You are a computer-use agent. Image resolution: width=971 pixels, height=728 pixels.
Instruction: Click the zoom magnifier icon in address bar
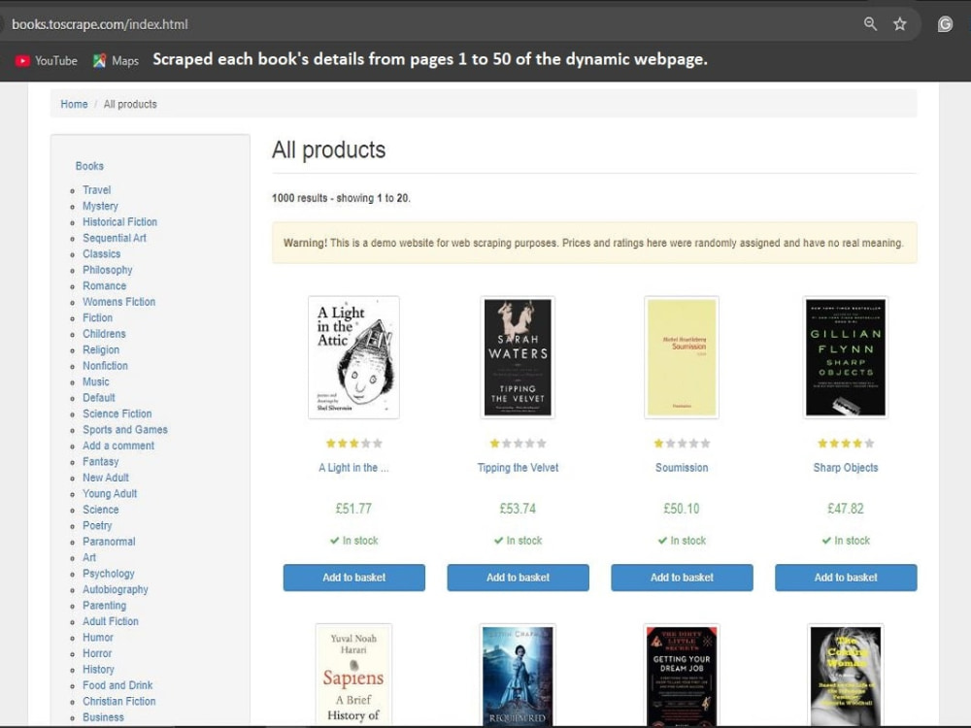click(870, 24)
